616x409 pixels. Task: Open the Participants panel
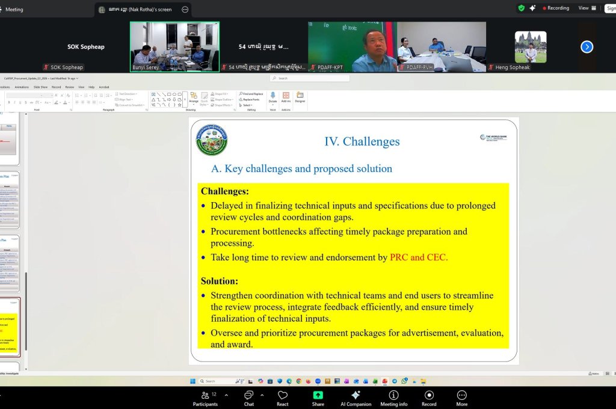point(205,397)
